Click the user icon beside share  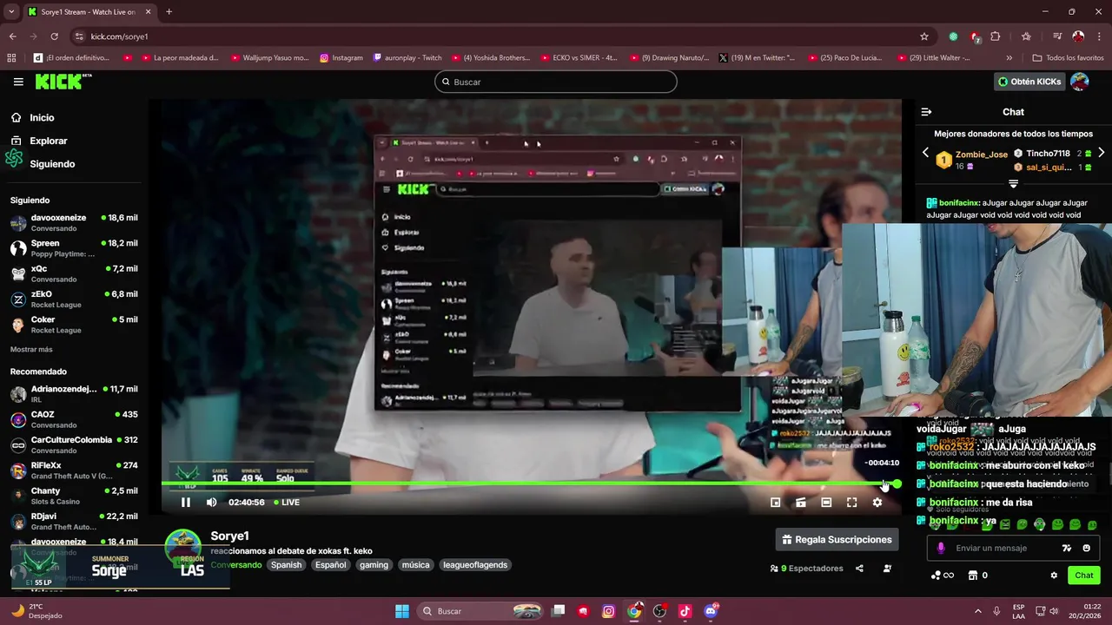click(887, 569)
